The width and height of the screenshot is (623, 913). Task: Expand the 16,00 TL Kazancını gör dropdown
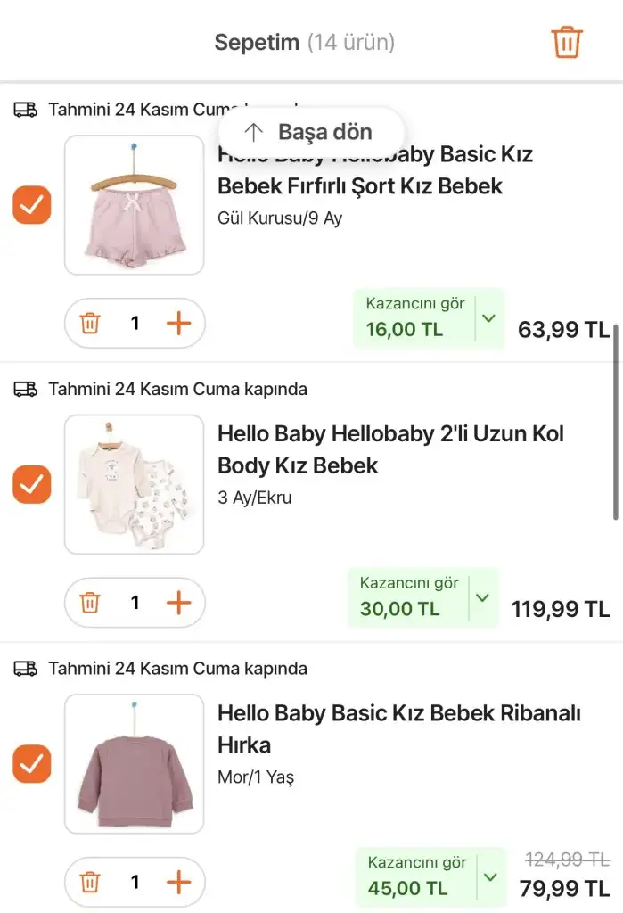(x=488, y=317)
